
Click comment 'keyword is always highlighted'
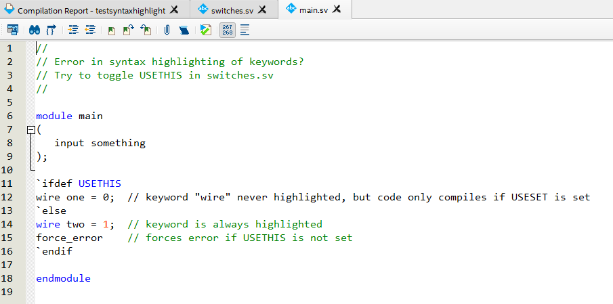(x=234, y=224)
